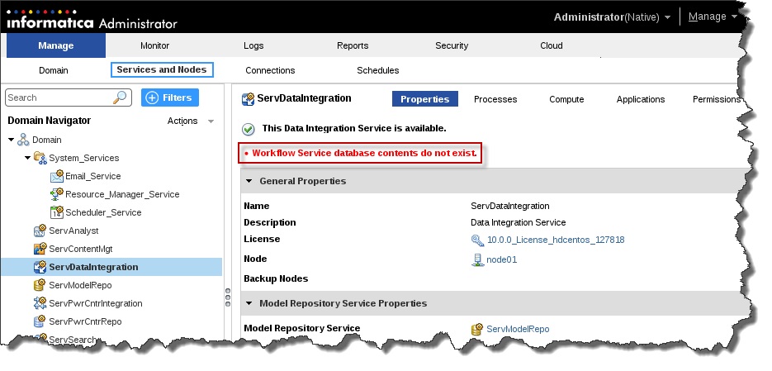Click the ServAnalyst service icon

40,231
